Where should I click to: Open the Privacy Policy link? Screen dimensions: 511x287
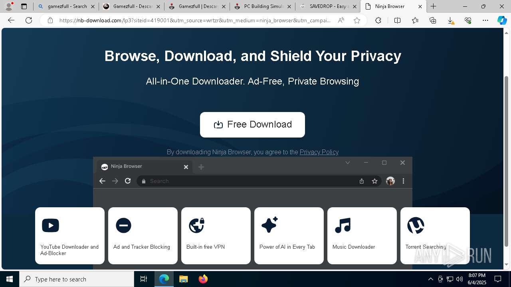pos(319,152)
